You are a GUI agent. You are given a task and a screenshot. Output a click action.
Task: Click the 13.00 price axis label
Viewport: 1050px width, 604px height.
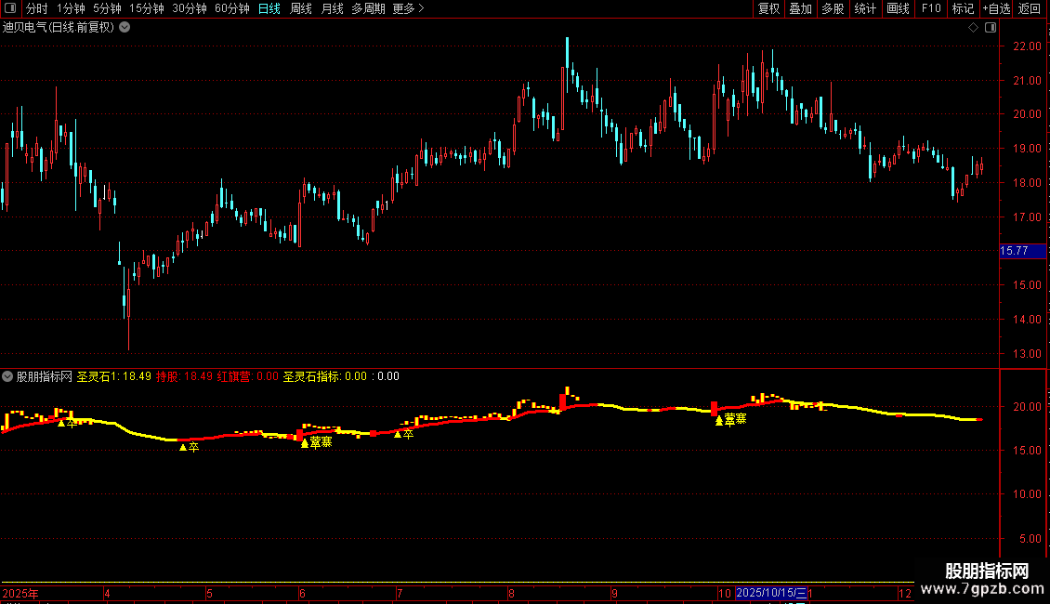(x=1027, y=353)
